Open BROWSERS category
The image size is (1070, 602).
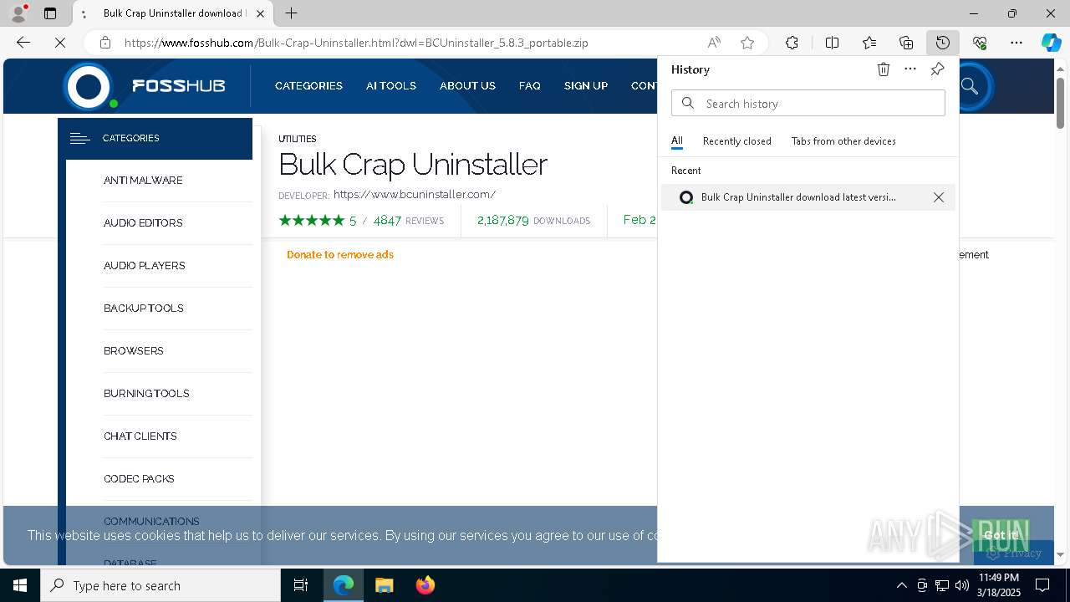(134, 351)
